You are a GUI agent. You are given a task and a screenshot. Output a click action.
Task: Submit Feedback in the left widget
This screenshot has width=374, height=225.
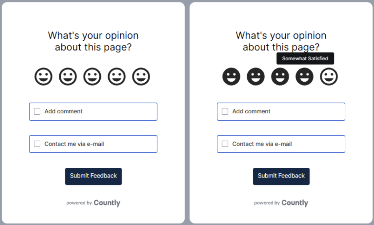coord(93,176)
